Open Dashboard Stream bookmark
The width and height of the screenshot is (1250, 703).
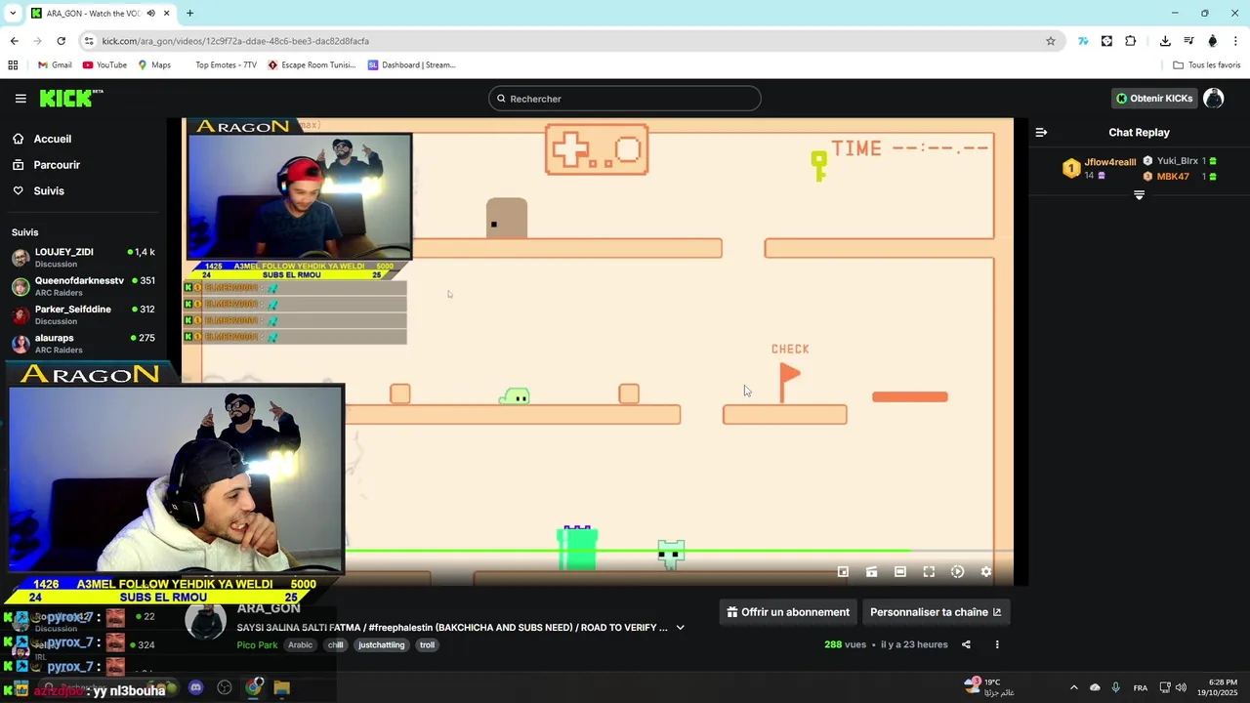pyautogui.click(x=411, y=65)
